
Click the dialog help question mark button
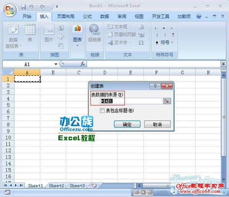[x=155, y=86]
